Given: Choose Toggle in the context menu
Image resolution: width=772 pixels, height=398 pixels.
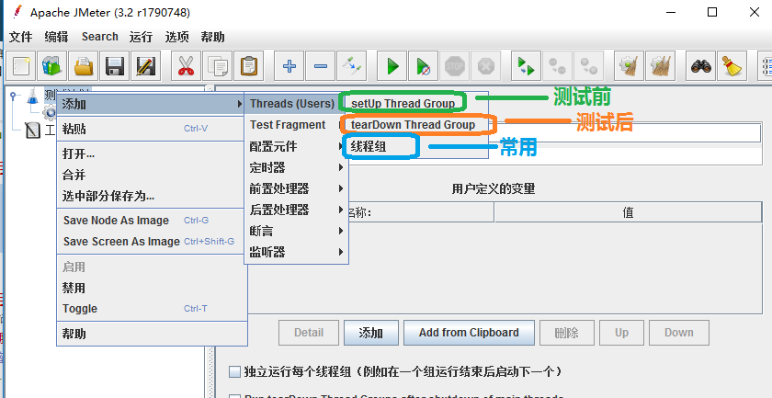Looking at the screenshot, I should coord(152,309).
